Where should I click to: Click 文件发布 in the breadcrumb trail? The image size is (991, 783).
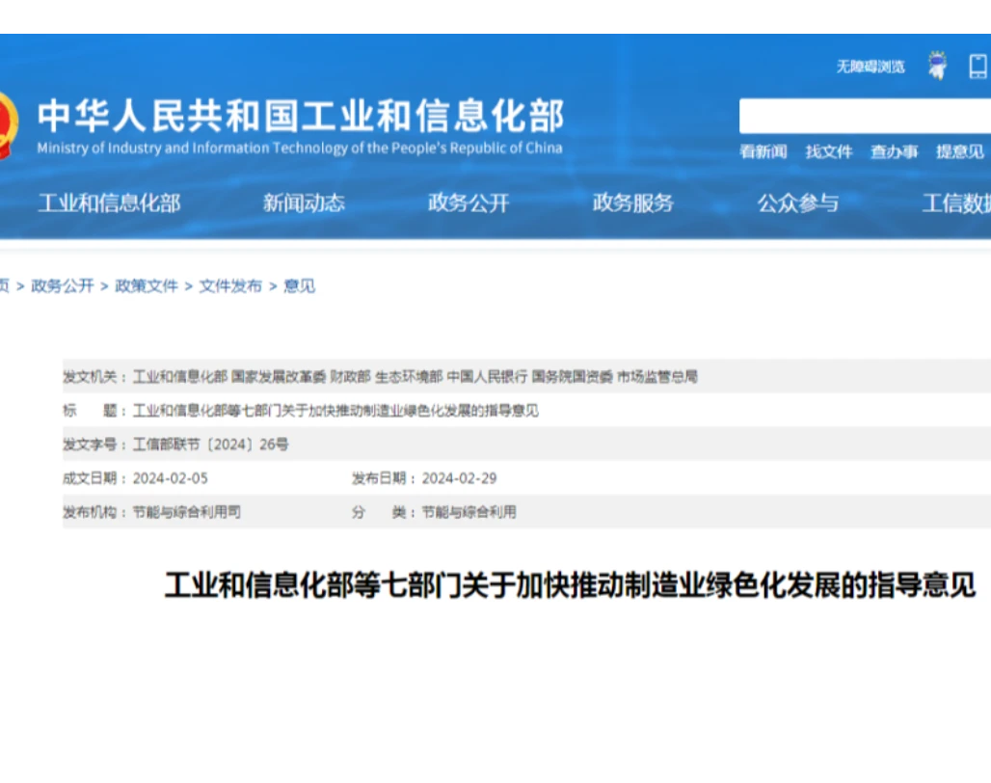click(230, 285)
